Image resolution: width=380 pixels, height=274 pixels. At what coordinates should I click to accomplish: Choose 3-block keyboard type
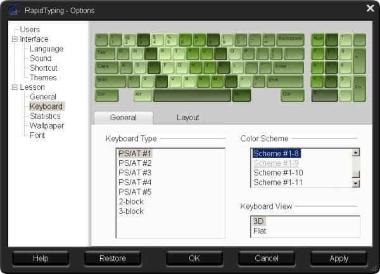coord(131,211)
